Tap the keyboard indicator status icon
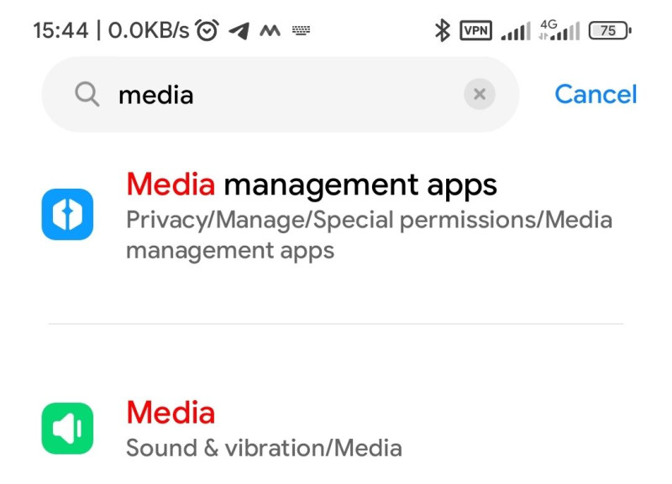The image size is (672, 484). tap(301, 30)
